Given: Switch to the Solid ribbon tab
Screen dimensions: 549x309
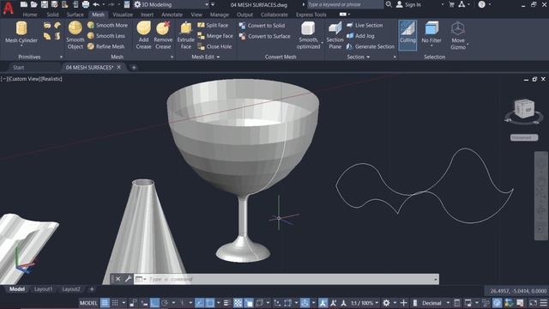Looking at the screenshot, I should [x=52, y=15].
